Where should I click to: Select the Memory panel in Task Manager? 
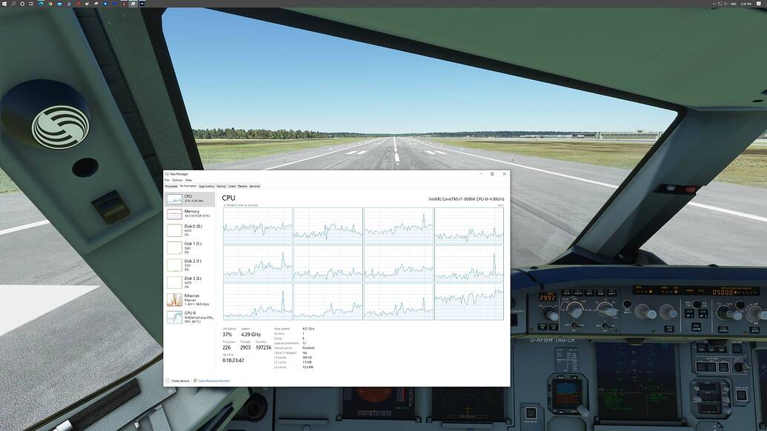189,213
